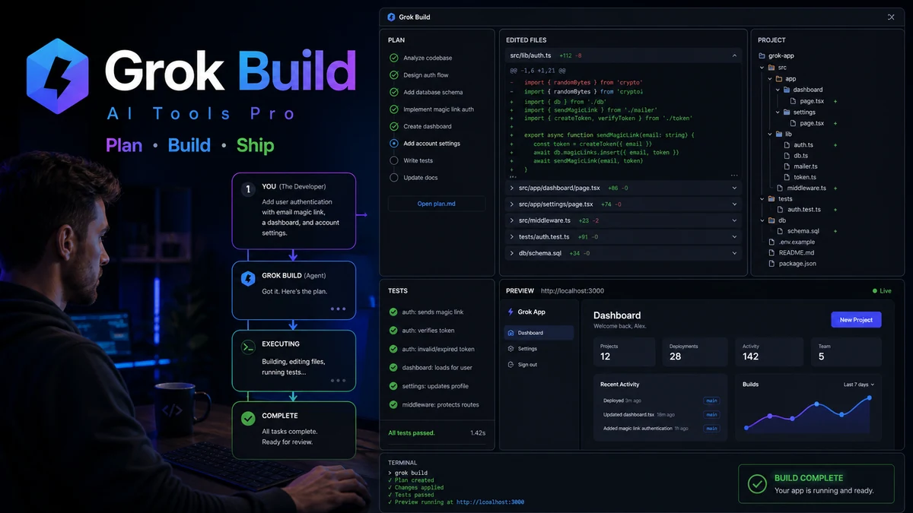This screenshot has height=513, width=913.
Task: Click the preview URL http://localhost:3000
Action: [572, 291]
